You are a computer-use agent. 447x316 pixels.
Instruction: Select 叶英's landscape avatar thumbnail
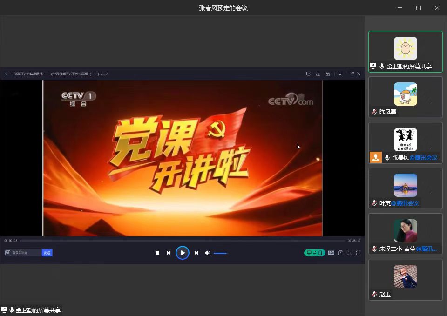406,185
